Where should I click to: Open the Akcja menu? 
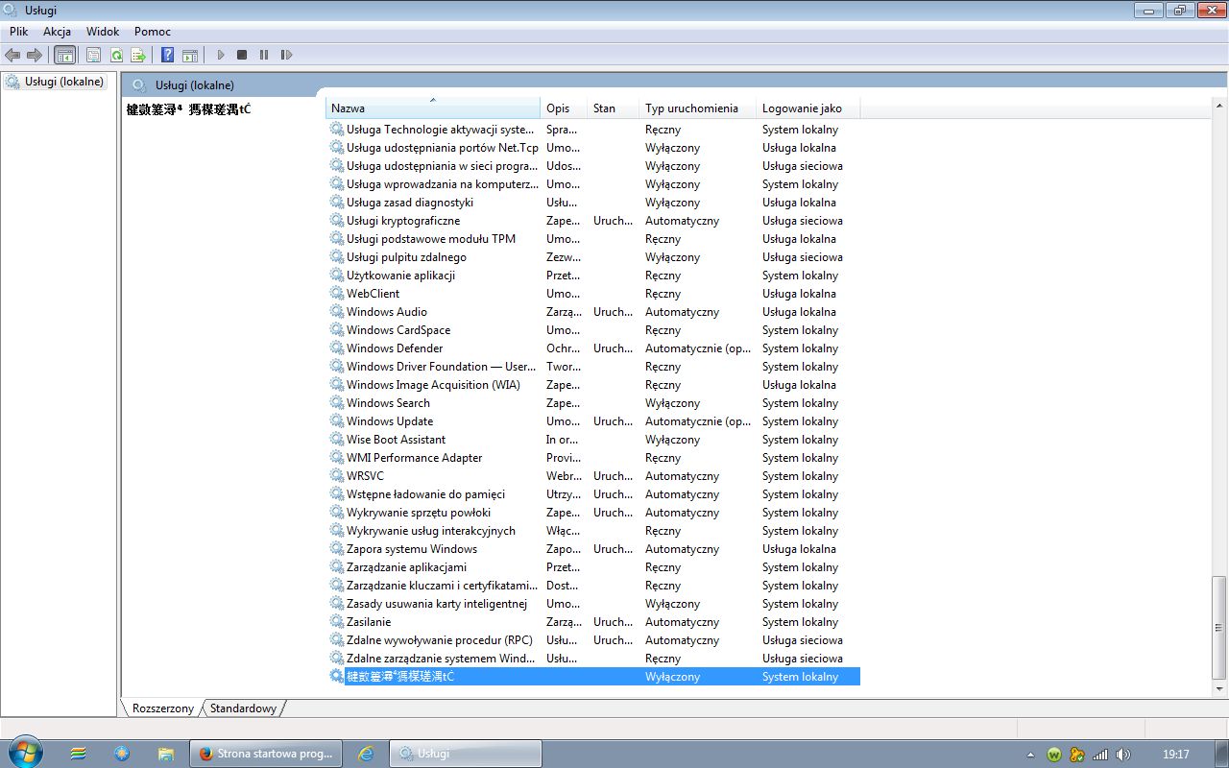point(57,32)
